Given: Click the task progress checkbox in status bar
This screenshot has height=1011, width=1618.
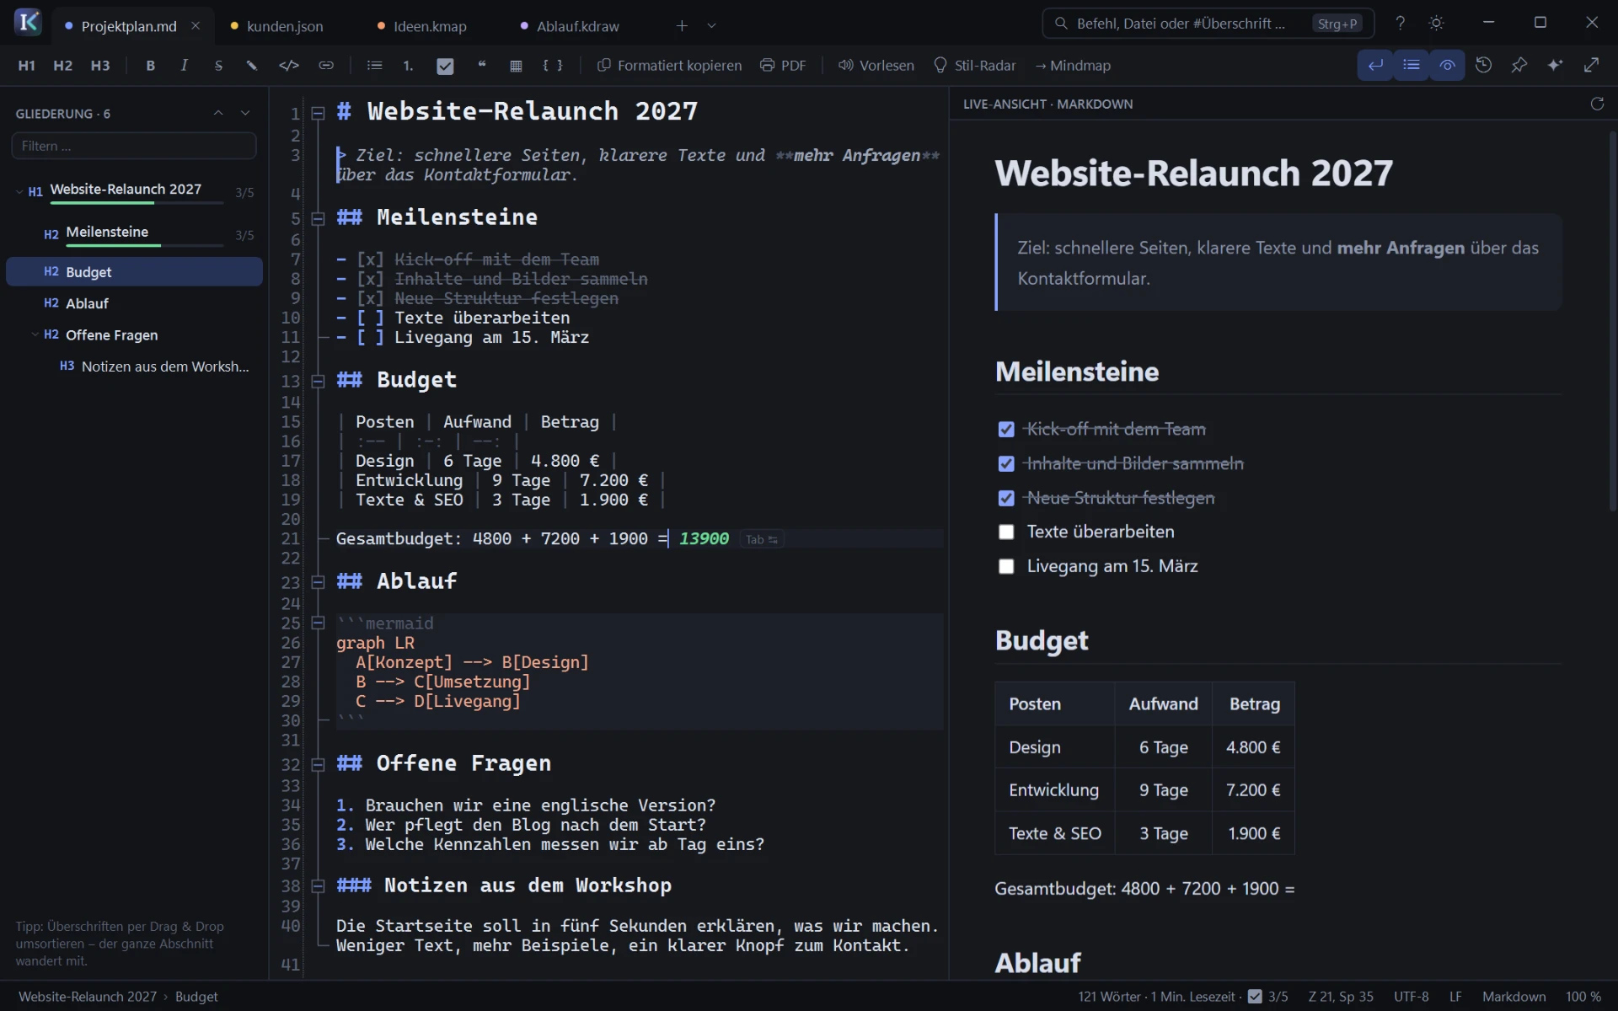Looking at the screenshot, I should click(x=1255, y=997).
